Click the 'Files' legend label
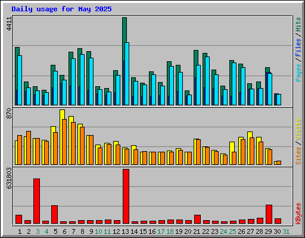The width and height of the screenshot is (305, 238). point(298,48)
